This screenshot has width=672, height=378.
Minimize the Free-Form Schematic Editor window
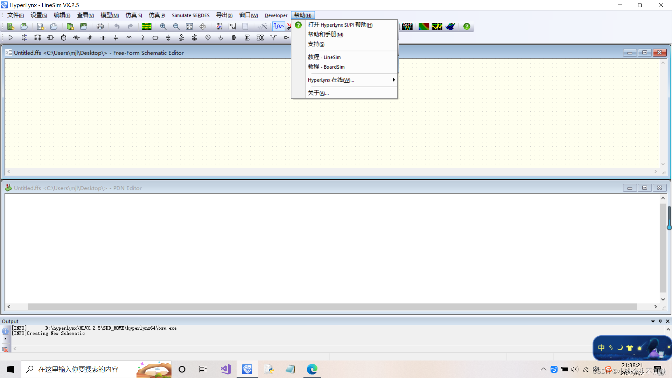click(x=630, y=53)
